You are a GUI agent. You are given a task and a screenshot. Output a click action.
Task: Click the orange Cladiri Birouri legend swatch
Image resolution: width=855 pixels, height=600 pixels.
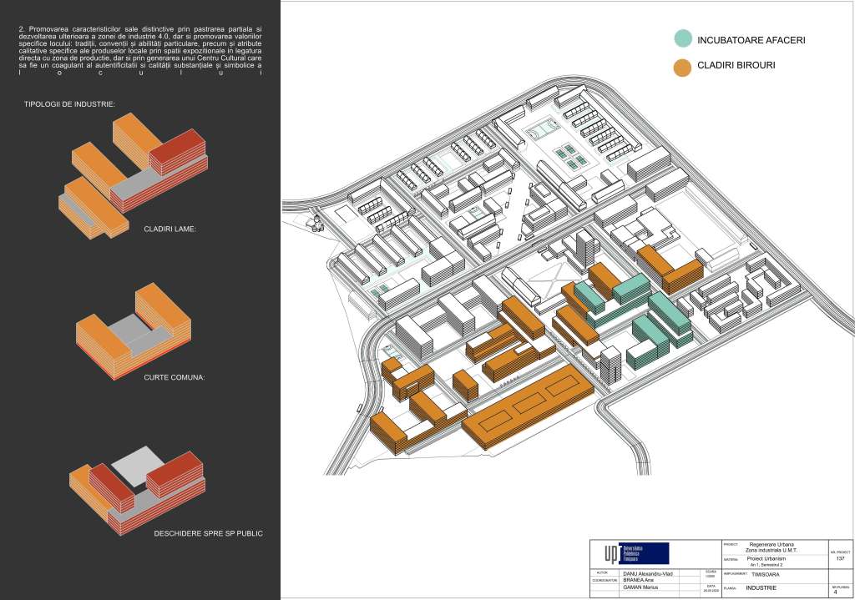click(682, 65)
